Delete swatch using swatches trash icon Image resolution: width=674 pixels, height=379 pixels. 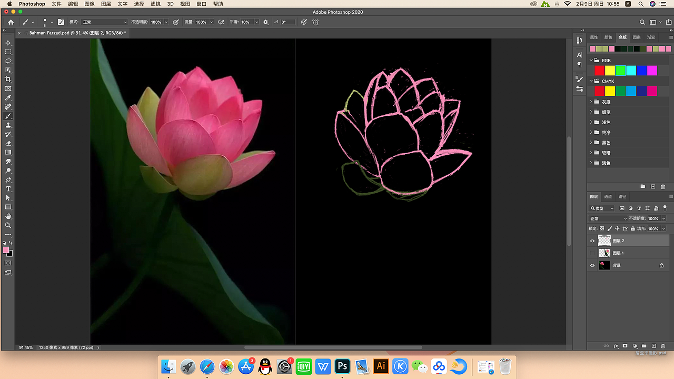coord(663,187)
